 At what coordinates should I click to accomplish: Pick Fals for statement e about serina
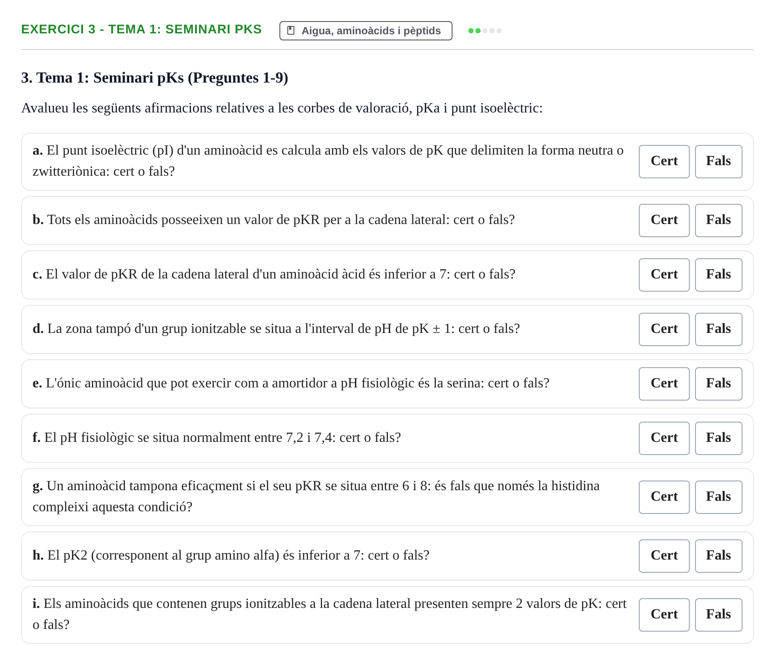(x=718, y=383)
